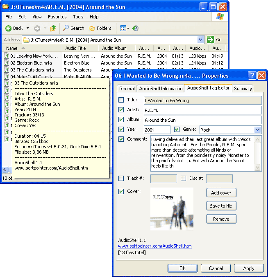Viewport: 268px width, 277px height.
Task: Click the album cover thumbnail
Action: [x=172, y=209]
